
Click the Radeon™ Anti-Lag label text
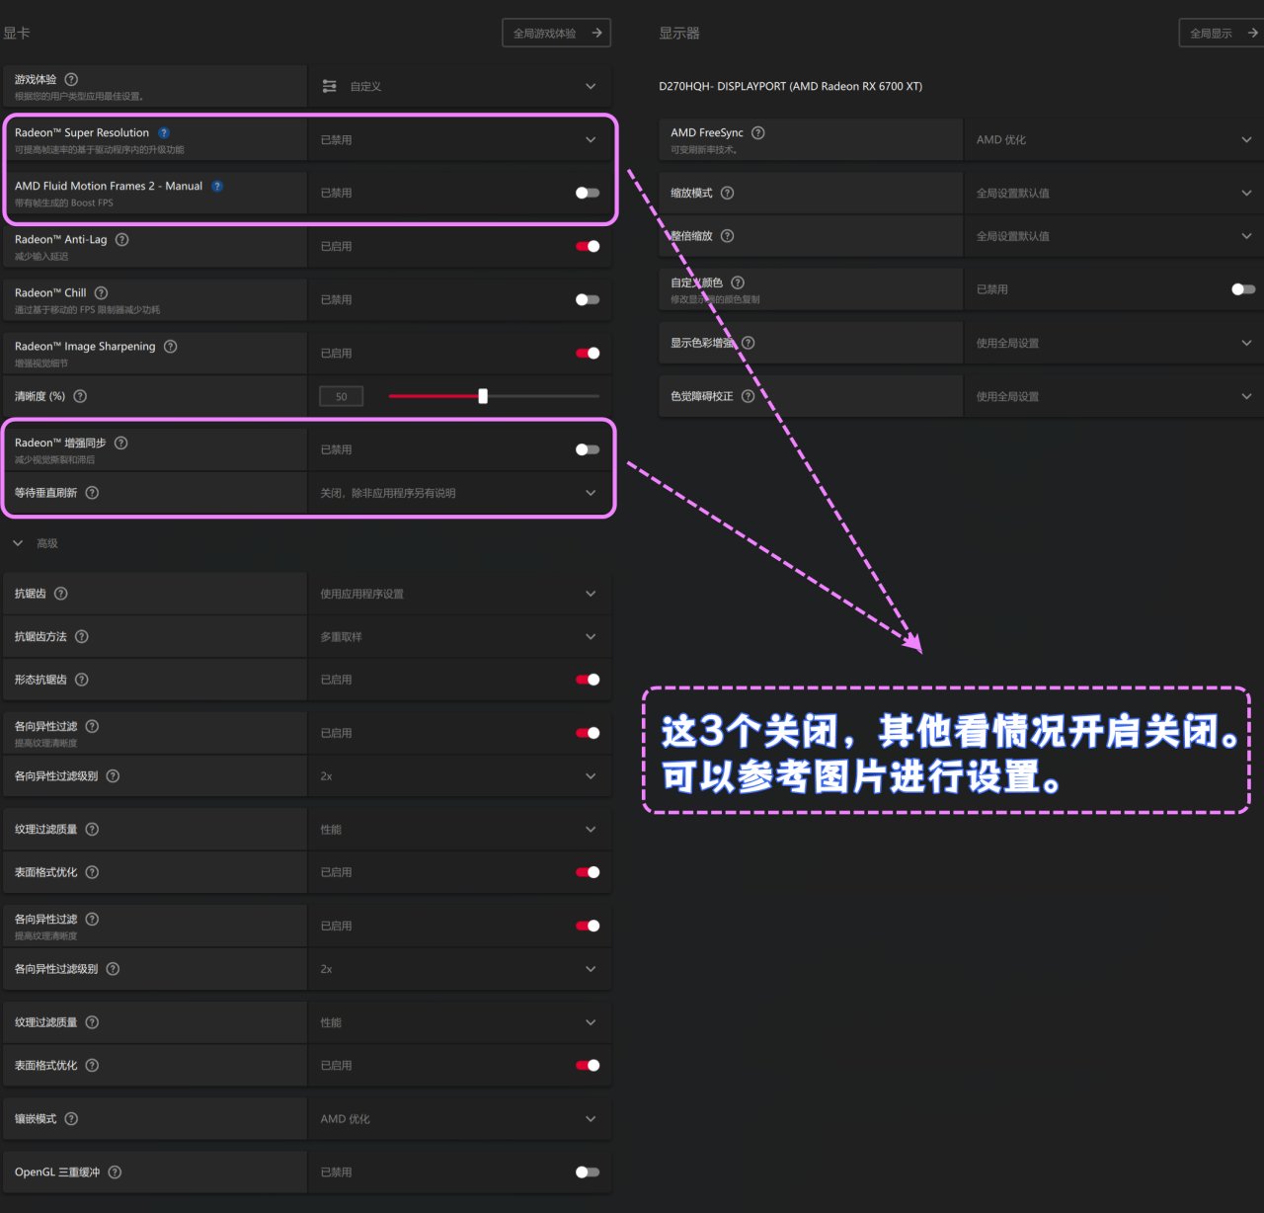[61, 239]
